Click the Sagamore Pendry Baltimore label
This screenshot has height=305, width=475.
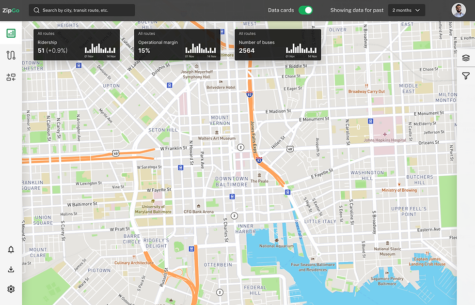click(387, 281)
